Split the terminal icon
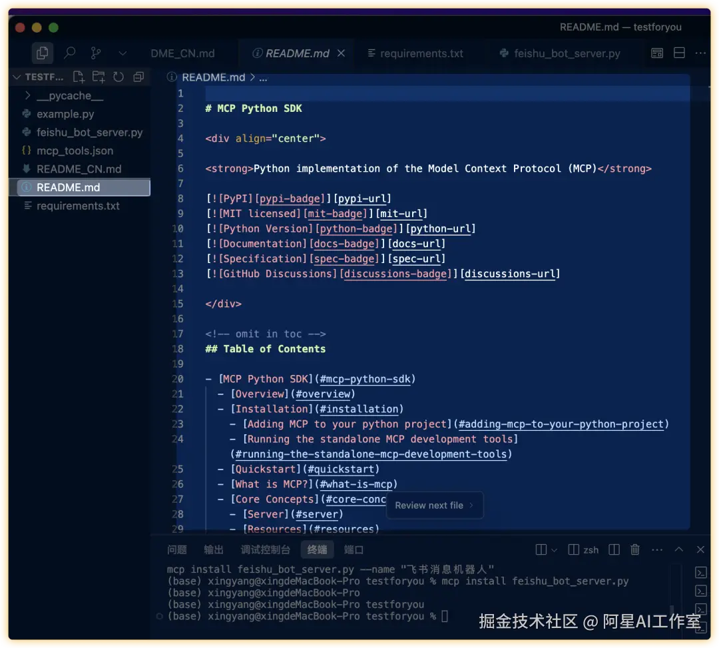Image resolution: width=719 pixels, height=648 pixels. coord(614,549)
